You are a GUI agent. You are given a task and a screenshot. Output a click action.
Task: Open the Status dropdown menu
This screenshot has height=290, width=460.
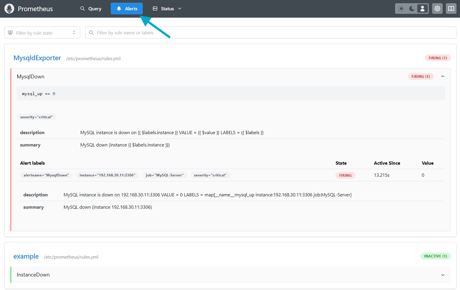[167, 9]
